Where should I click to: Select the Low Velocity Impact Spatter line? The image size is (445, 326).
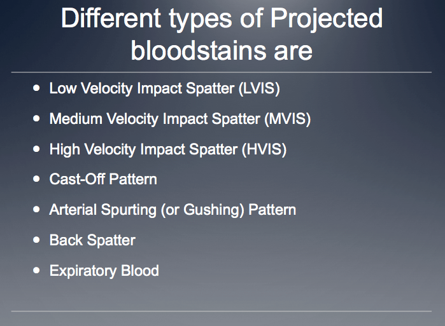[164, 88]
